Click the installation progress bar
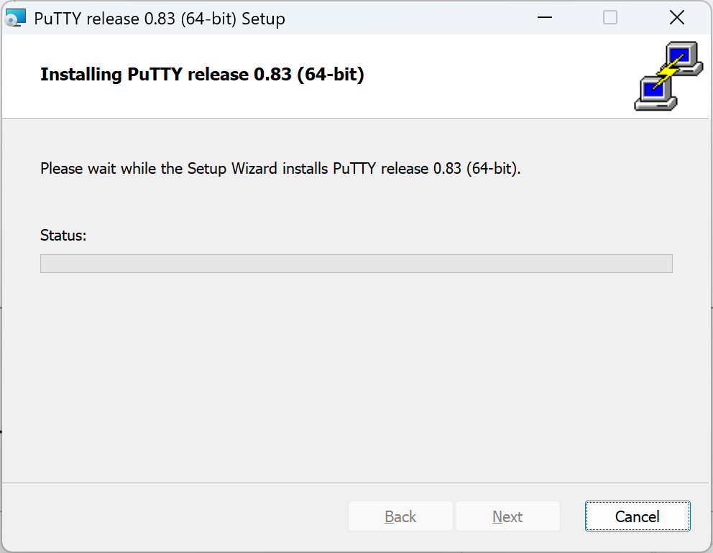Screen dimensions: 713x553 (x=356, y=264)
